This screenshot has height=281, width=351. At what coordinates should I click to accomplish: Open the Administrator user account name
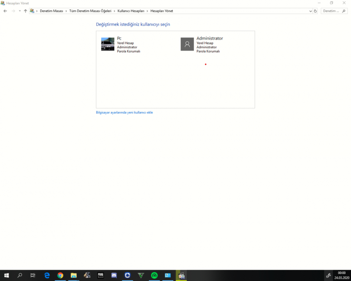click(210, 38)
